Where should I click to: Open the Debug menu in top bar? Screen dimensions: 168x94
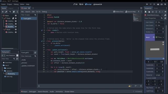click(16, 4)
